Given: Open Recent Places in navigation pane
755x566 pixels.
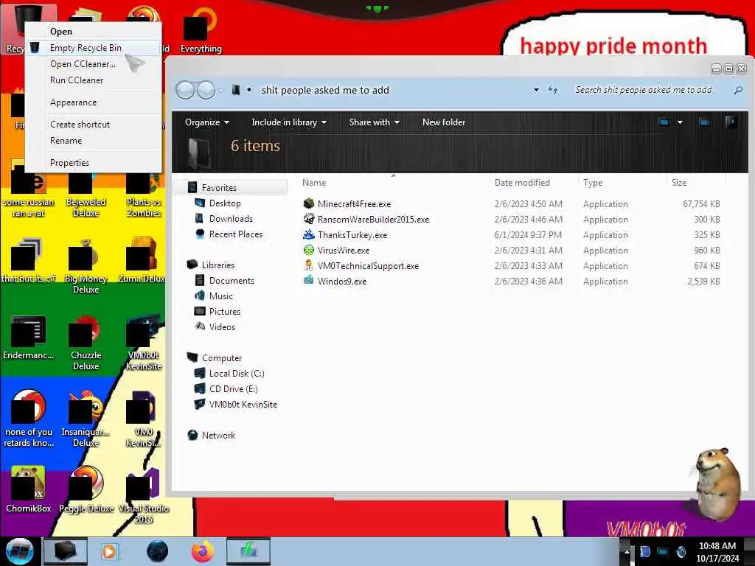Looking at the screenshot, I should 235,234.
